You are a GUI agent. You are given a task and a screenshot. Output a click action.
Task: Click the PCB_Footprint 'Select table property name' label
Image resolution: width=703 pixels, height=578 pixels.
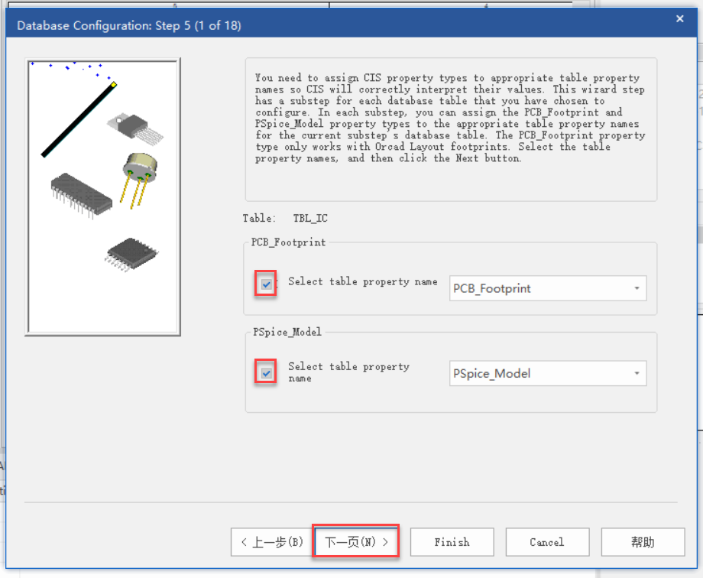(362, 281)
